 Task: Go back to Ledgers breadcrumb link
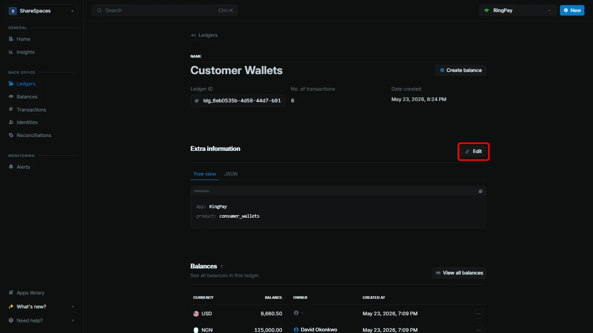pos(204,35)
